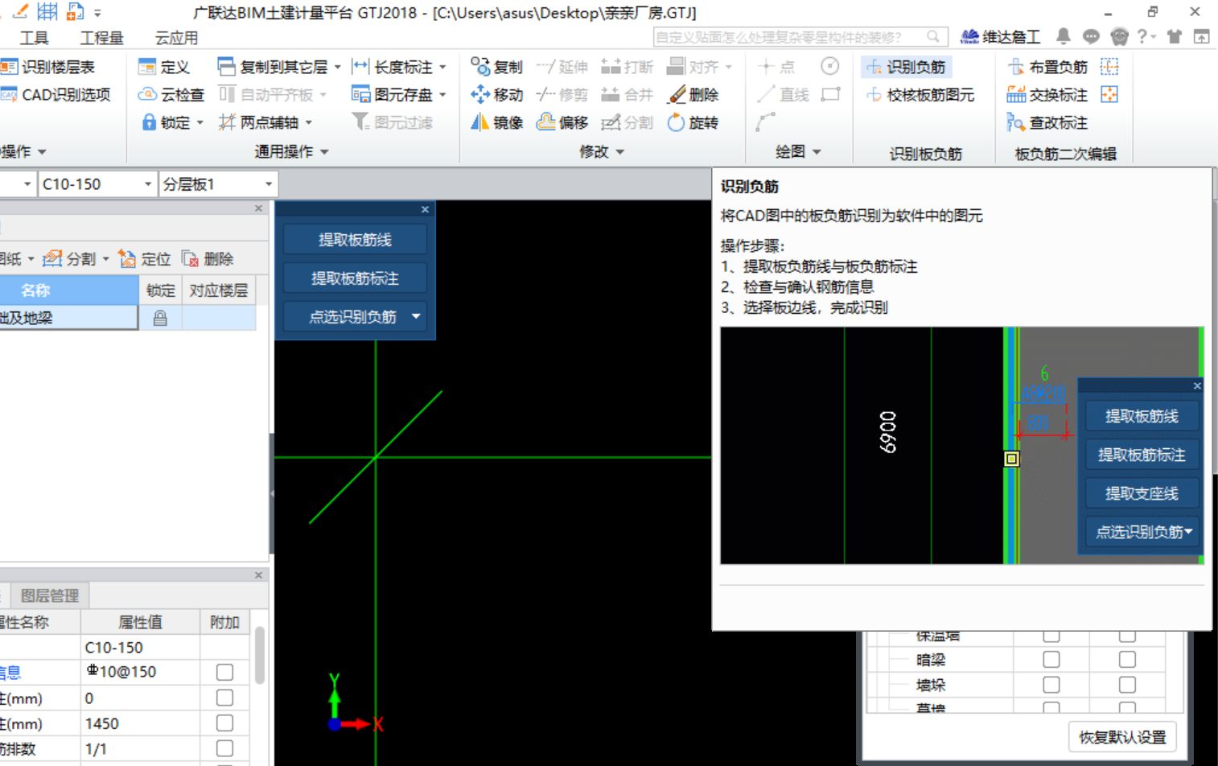The image size is (1218, 766).
Task: Click the 维达鲁工 user account
Action: click(x=1000, y=36)
